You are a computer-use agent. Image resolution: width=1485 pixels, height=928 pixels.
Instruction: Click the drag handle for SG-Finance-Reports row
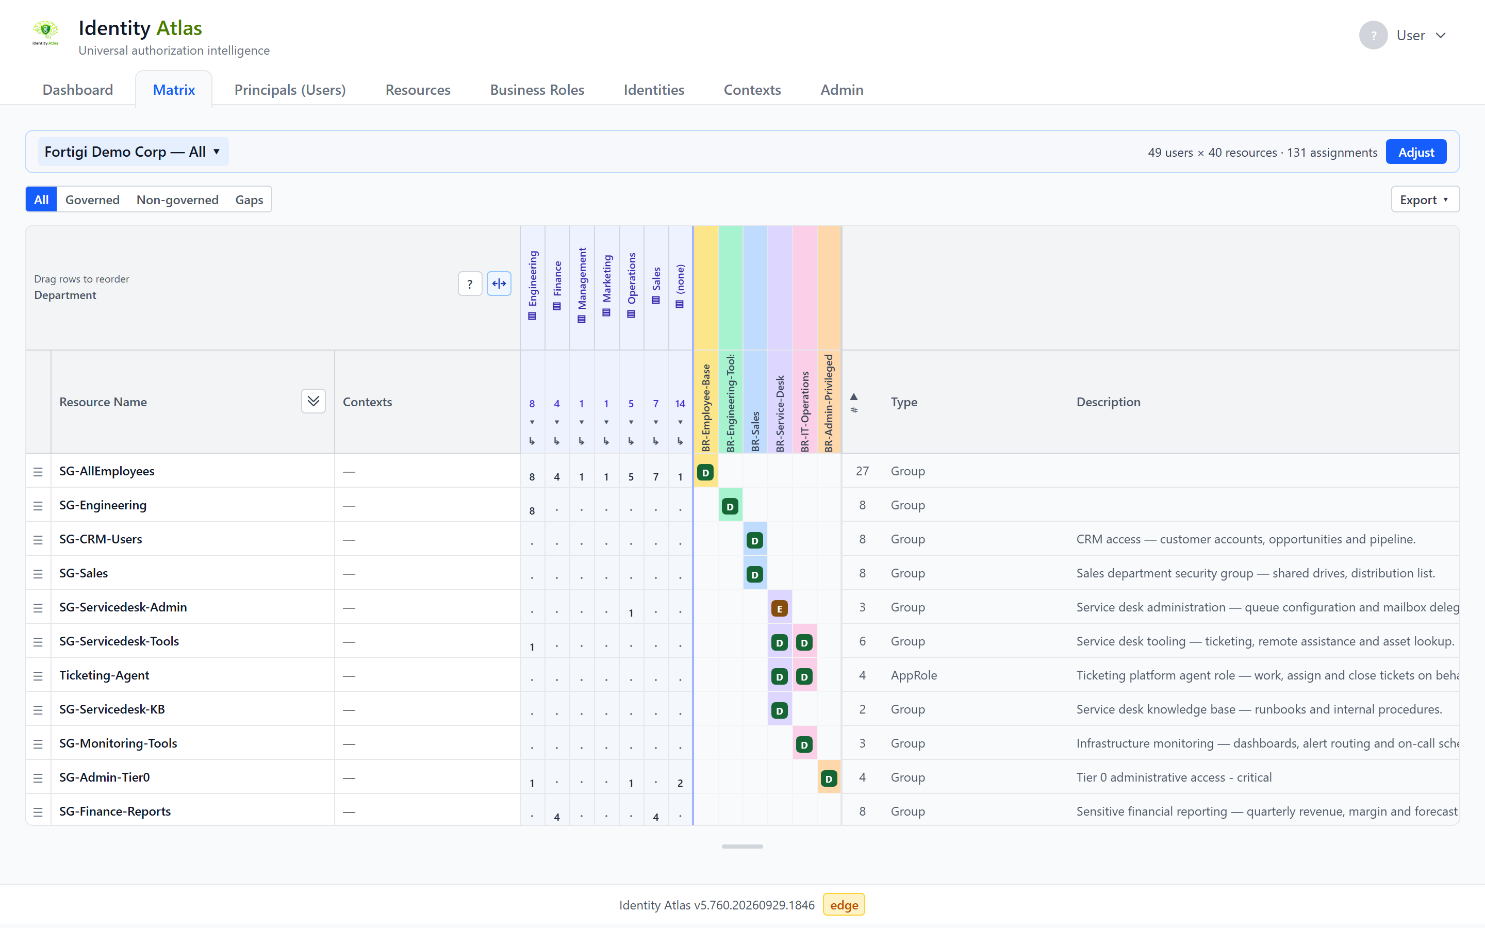[x=38, y=811]
